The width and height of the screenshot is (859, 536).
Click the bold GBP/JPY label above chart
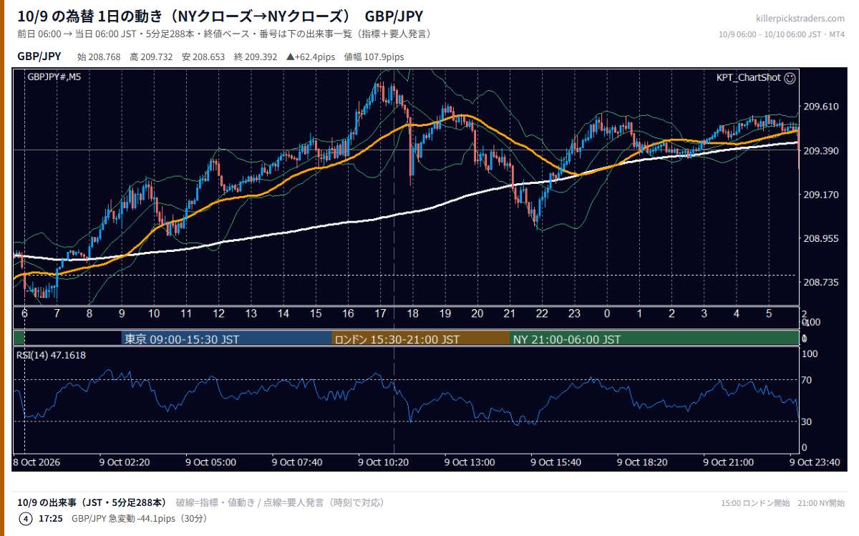coord(39,57)
